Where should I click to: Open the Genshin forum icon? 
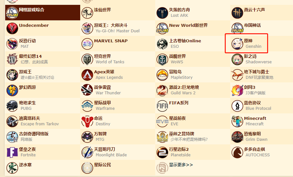pyautogui.click(x=237, y=44)
